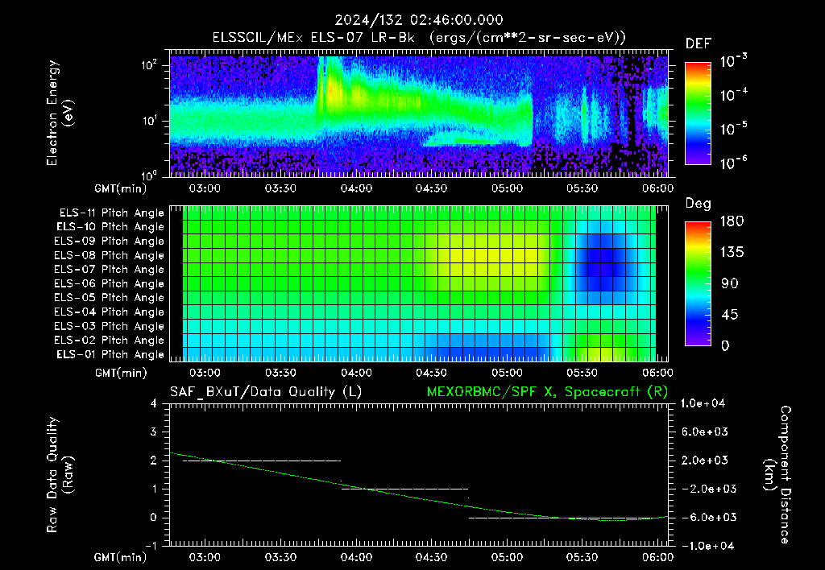Click the -1 tick on Raw Data Quality axis
This screenshot has width=825, height=570.
point(151,546)
